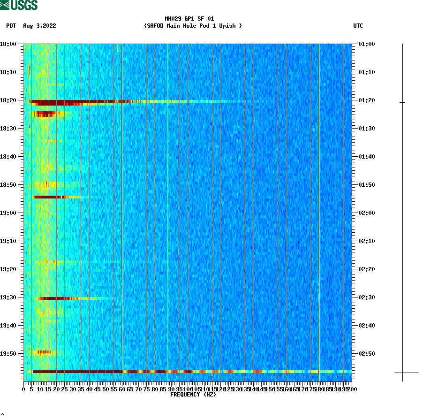Click the FREQUENCY (HZ) axis label
This screenshot has height=419, width=423.
point(193,395)
